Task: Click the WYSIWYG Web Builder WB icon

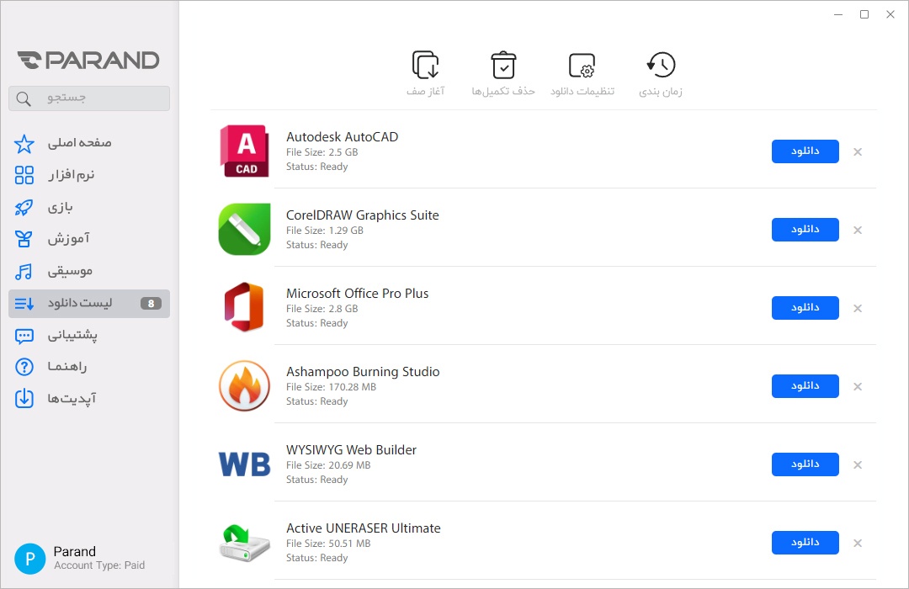Action: [244, 464]
